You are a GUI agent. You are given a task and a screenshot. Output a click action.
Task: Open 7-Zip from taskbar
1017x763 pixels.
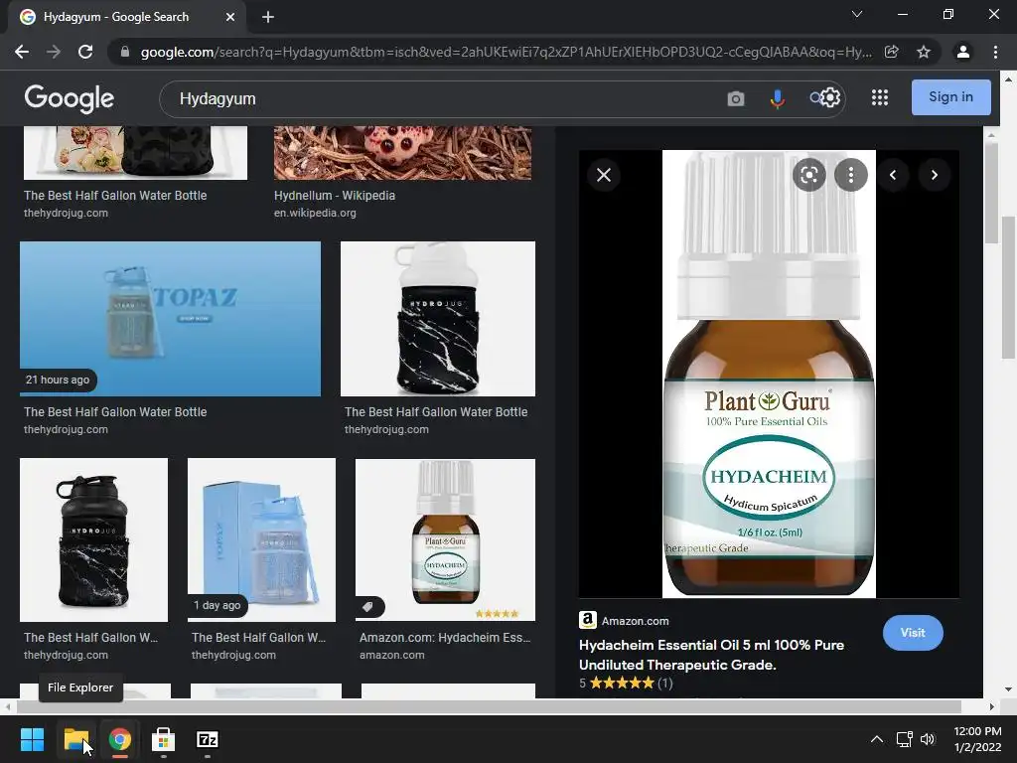click(x=207, y=739)
